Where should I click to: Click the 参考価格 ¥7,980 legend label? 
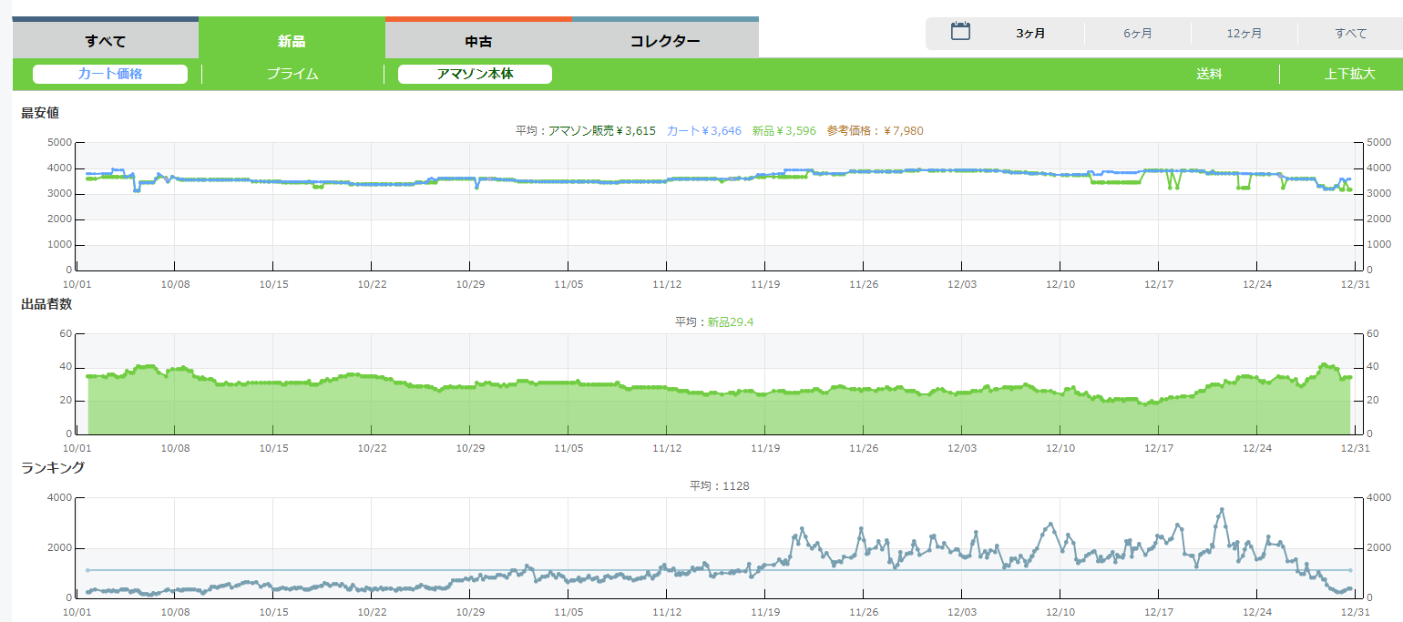(x=875, y=131)
